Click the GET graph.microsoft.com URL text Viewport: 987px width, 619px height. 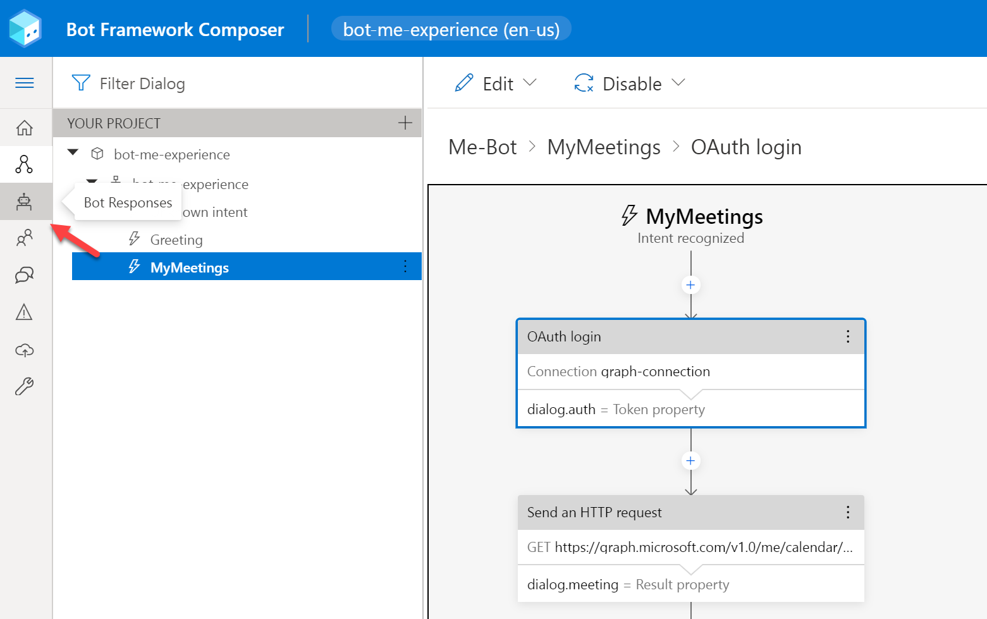[x=690, y=547]
